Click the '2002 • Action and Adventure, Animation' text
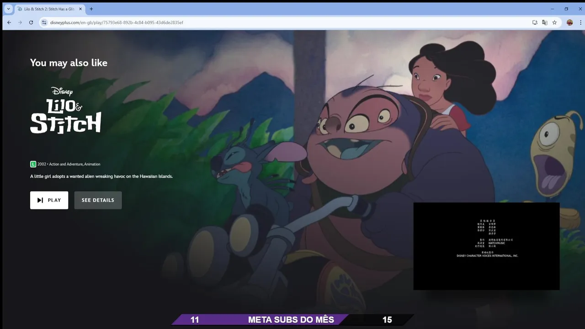 pyautogui.click(x=69, y=164)
